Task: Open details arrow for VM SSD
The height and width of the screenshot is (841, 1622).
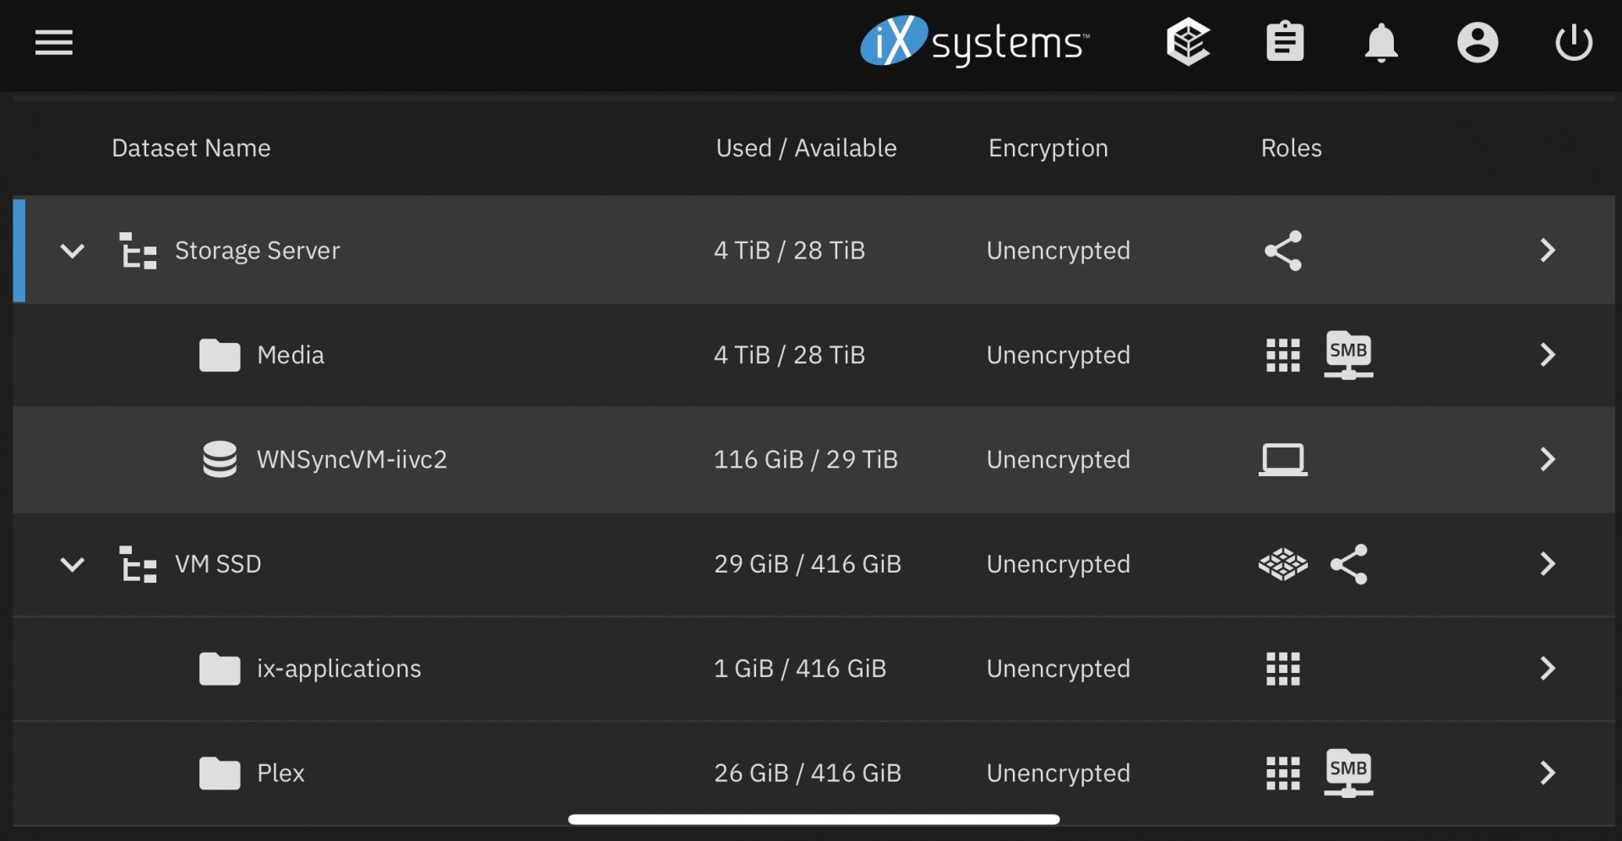Action: coord(1548,564)
